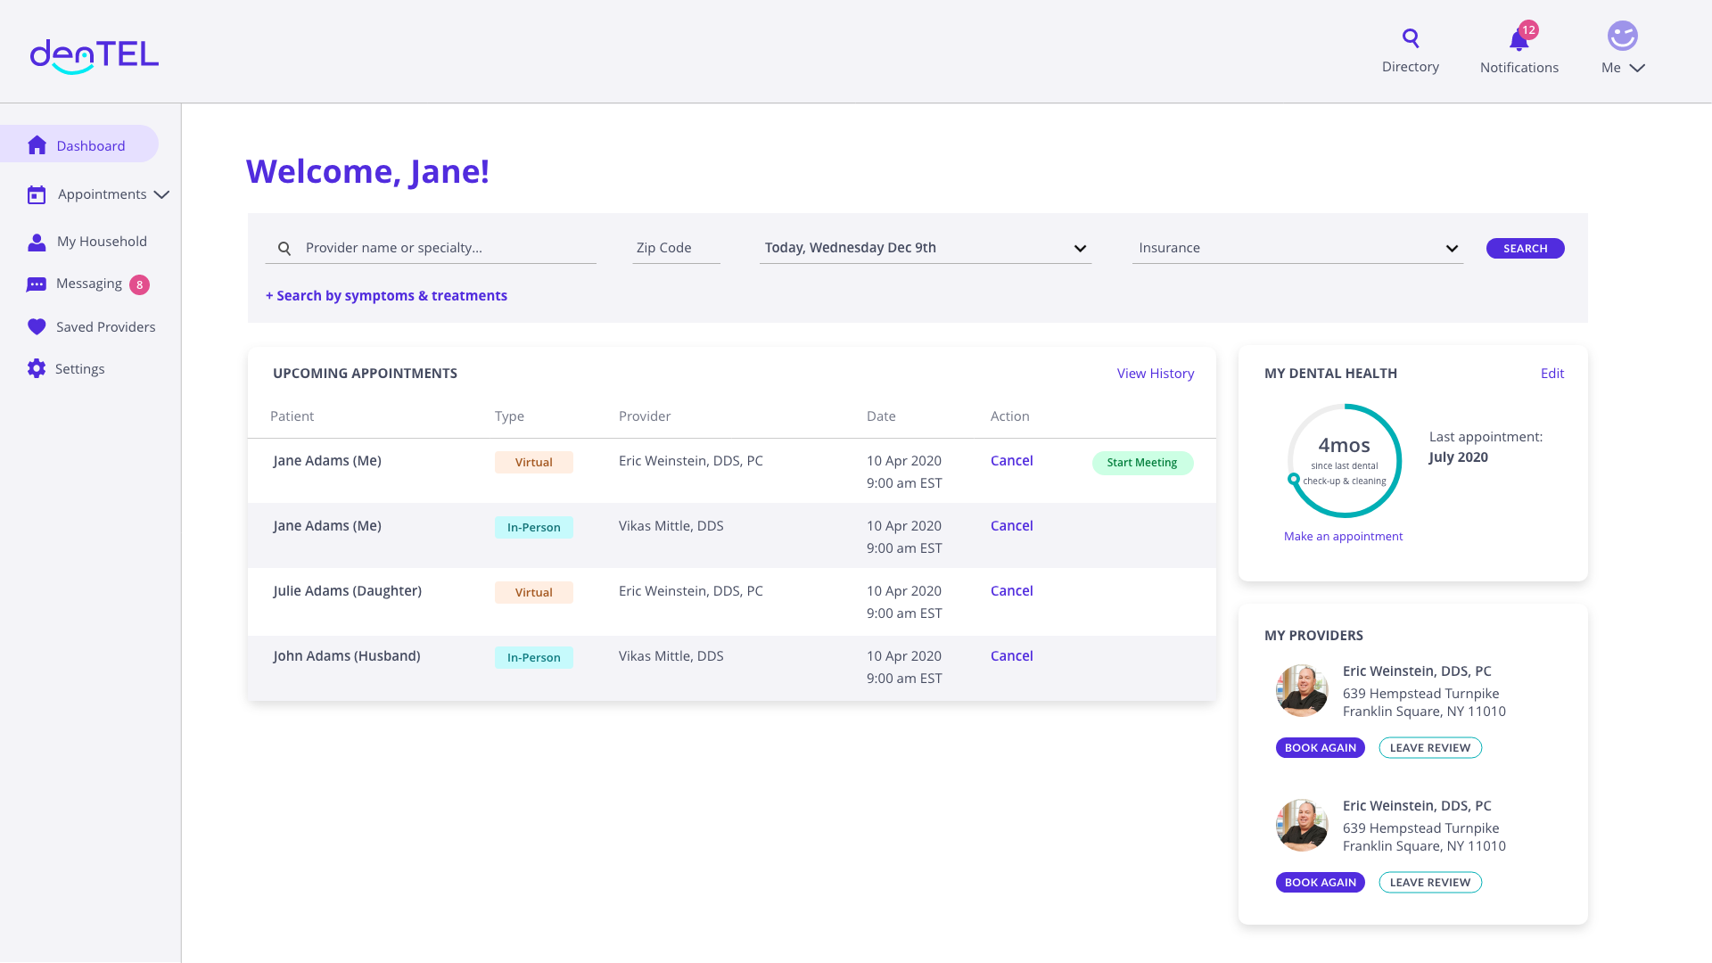Open Saved Providers heart icon
The image size is (1712, 963).
[37, 326]
